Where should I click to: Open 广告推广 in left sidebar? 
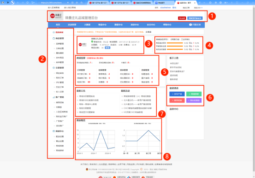[x=60, y=121]
